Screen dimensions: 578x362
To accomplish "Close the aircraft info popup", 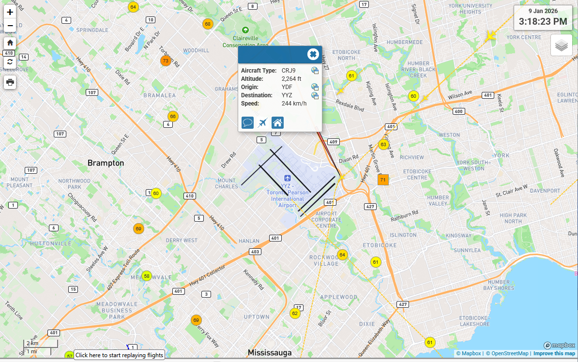I will 313,54.
